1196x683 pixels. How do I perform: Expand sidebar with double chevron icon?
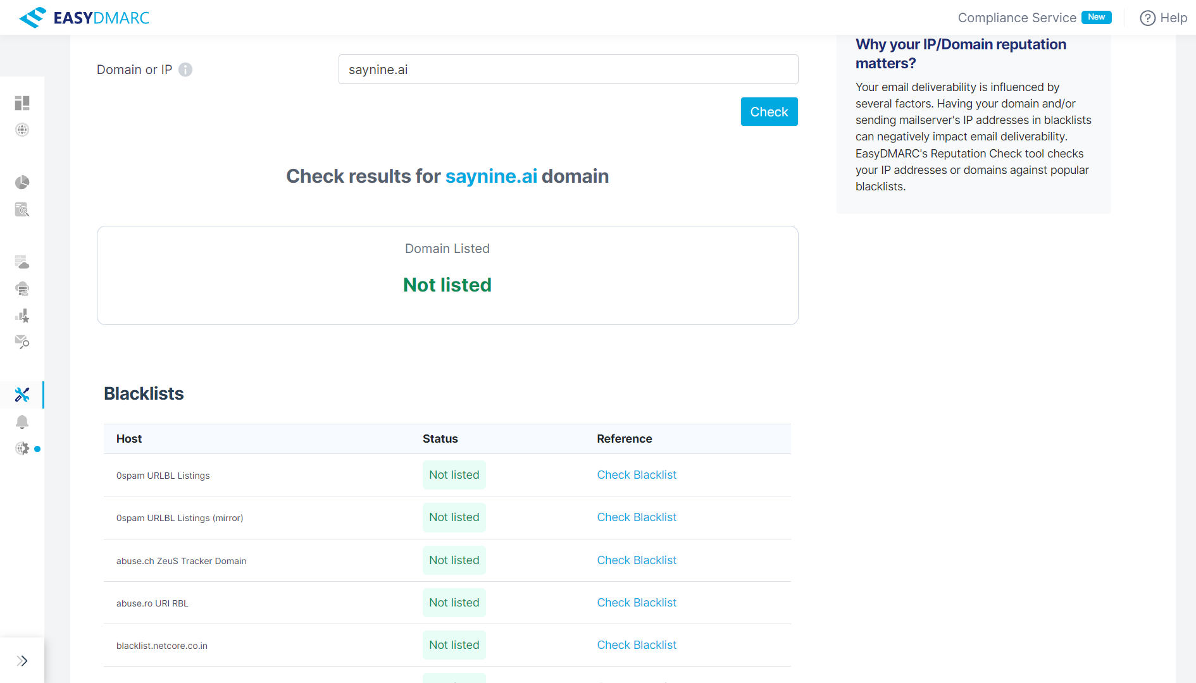pos(22,661)
